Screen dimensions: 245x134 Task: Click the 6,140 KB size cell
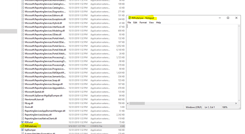point(120,50)
